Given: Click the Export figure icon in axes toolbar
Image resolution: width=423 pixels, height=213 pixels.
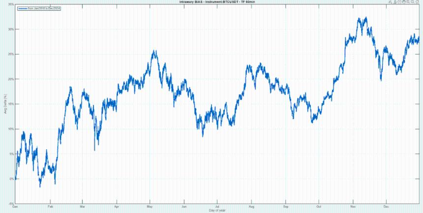Looking at the screenshot, I should coord(390,2).
